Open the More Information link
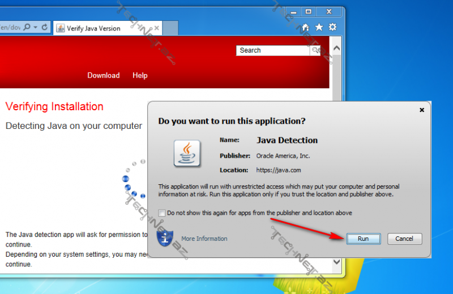 tap(204, 239)
